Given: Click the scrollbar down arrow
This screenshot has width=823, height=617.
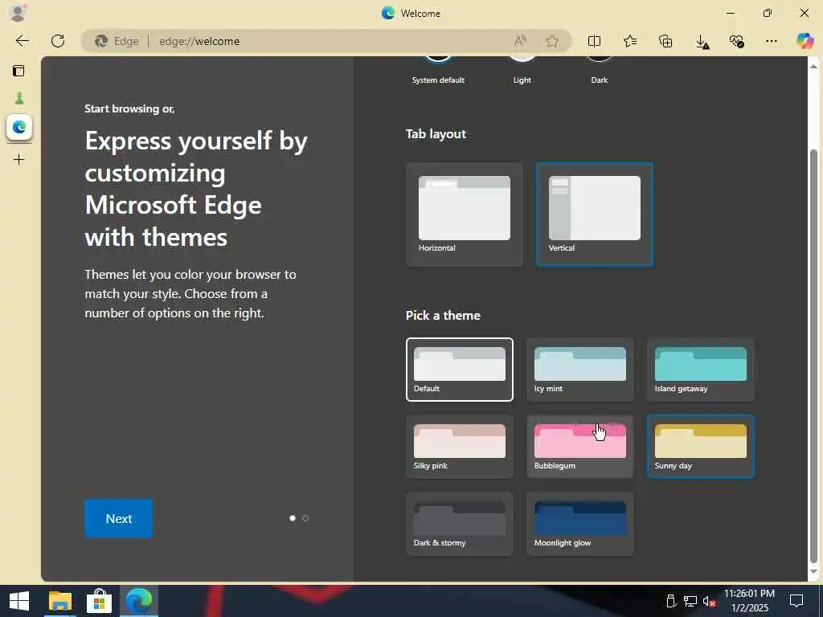Looking at the screenshot, I should click(813, 572).
